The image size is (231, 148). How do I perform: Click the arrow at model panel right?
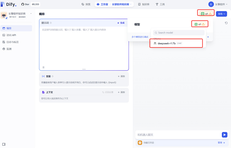[208, 37]
